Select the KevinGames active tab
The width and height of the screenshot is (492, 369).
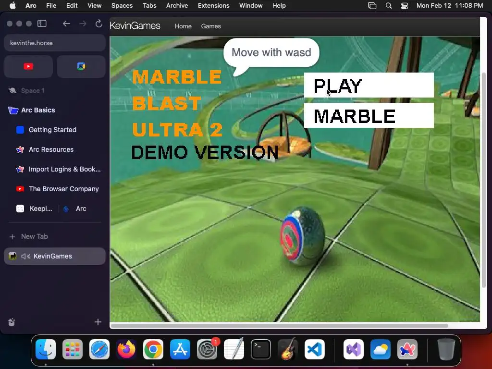coord(55,257)
